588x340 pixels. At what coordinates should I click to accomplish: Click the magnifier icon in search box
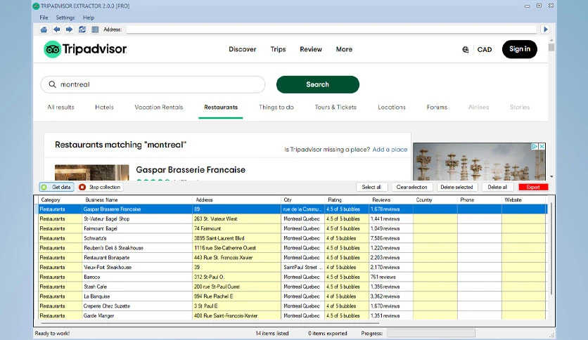point(53,84)
